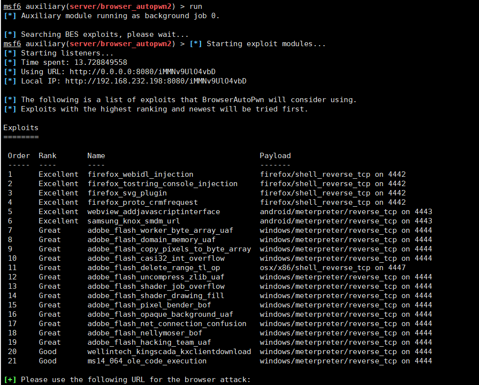This screenshot has width=479, height=385.
Task: Click 'wellintech_kingscada_kxclientdownload' name
Action: click(x=169, y=352)
